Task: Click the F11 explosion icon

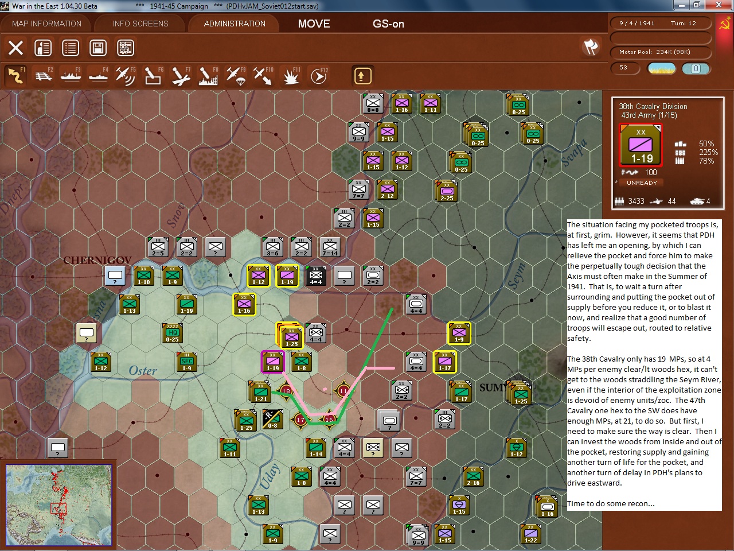Action: [291, 75]
